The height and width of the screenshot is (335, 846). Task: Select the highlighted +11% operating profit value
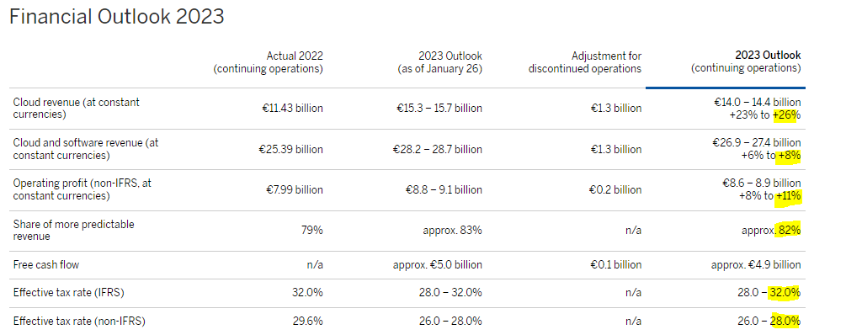[x=788, y=196]
